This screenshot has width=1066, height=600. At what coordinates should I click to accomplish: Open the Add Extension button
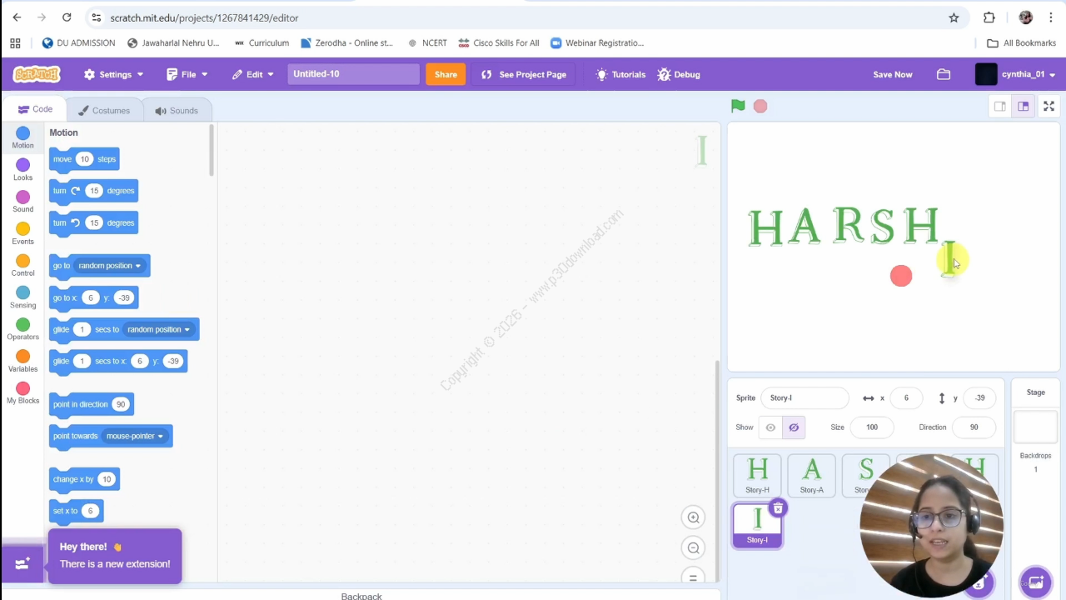(x=22, y=563)
